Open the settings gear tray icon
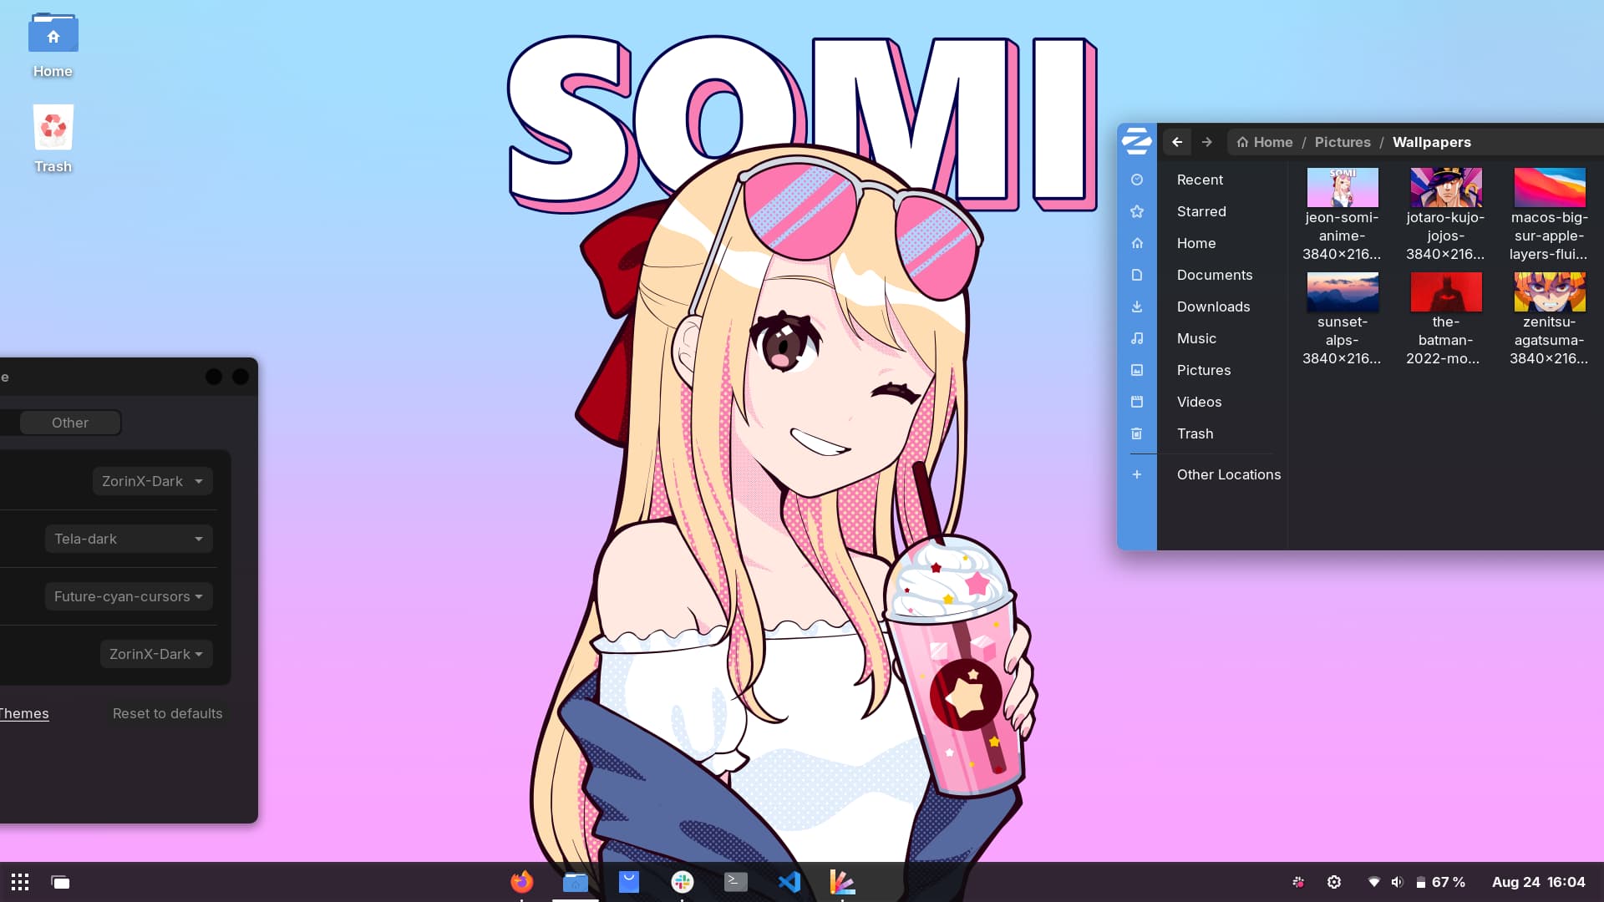The image size is (1604, 902). 1334,882
